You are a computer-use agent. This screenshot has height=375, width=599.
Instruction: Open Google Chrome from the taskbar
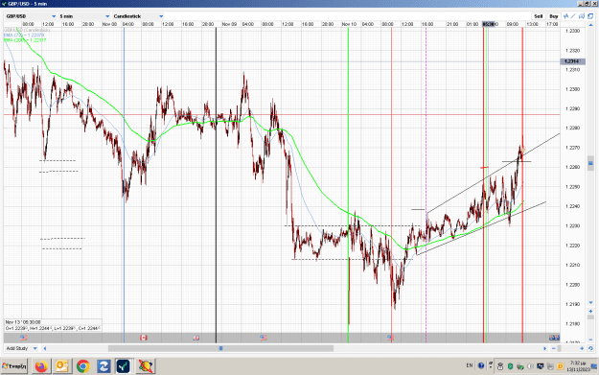82,366
